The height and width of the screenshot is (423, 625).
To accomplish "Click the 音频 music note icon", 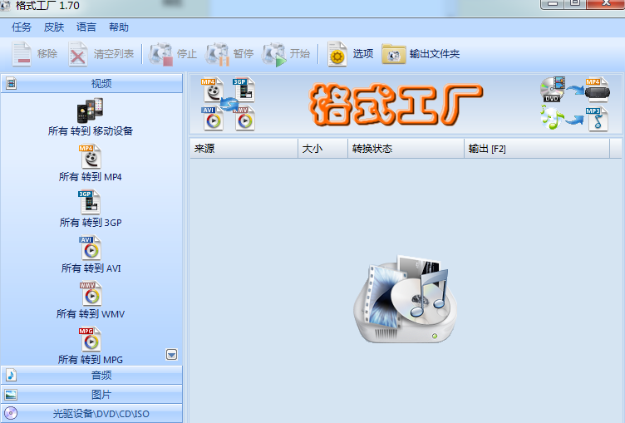I will point(11,375).
